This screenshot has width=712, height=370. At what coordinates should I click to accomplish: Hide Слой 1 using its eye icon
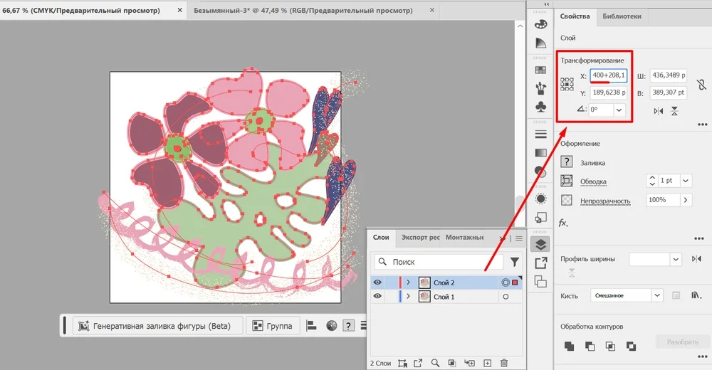click(377, 297)
